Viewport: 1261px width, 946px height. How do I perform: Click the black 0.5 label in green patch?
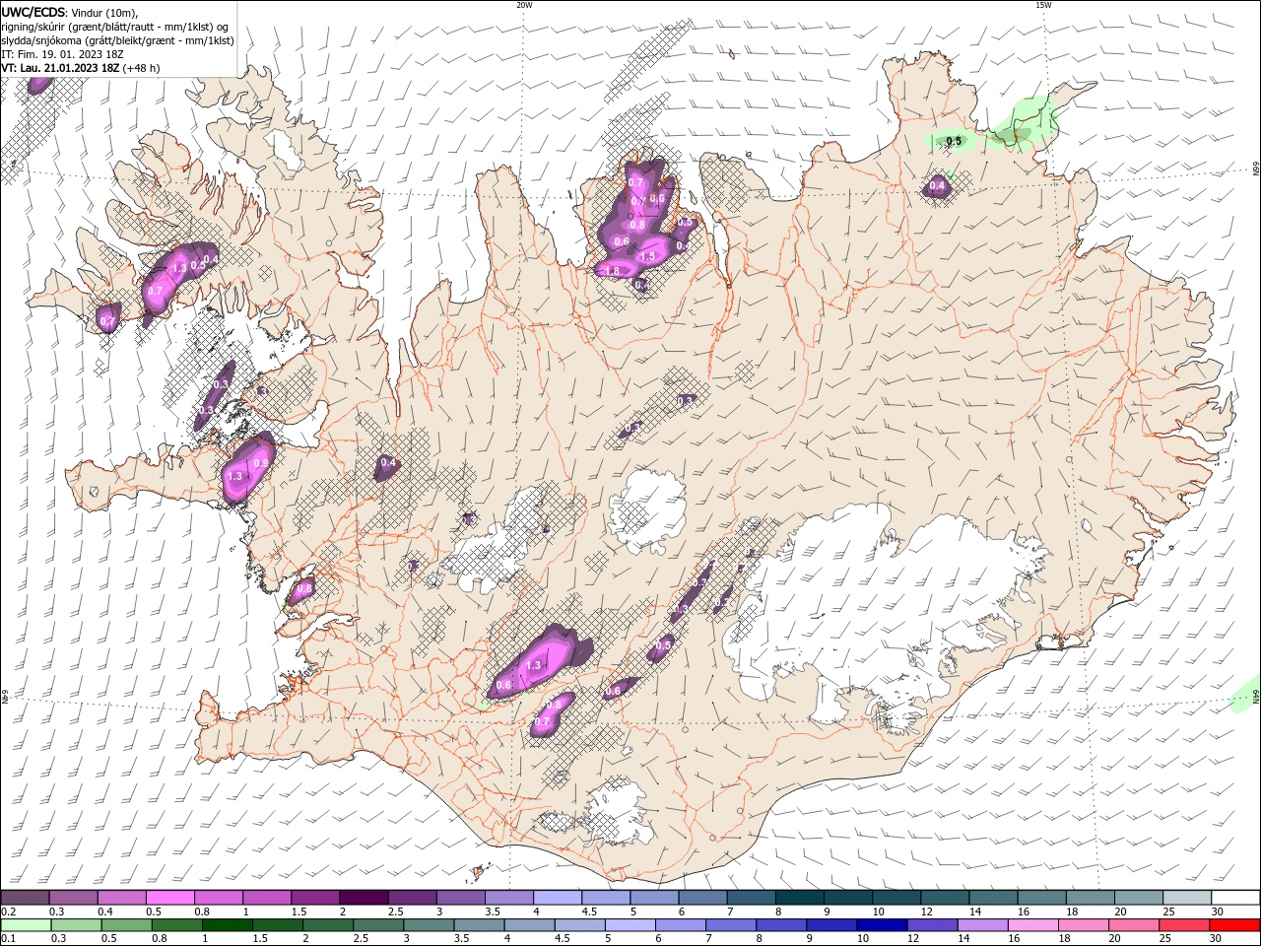pos(954,142)
